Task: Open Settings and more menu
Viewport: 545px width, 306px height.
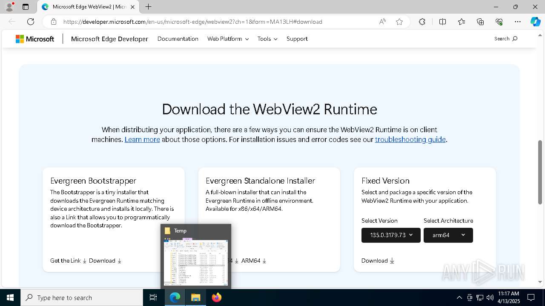Action: (x=518, y=22)
